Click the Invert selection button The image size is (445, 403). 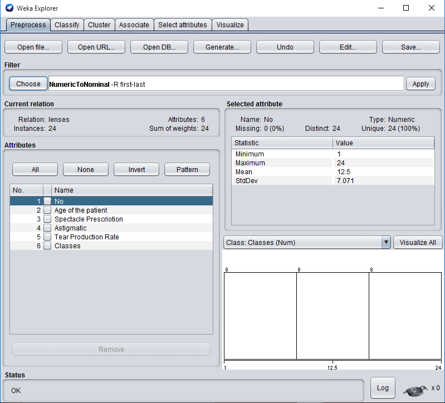pos(136,170)
